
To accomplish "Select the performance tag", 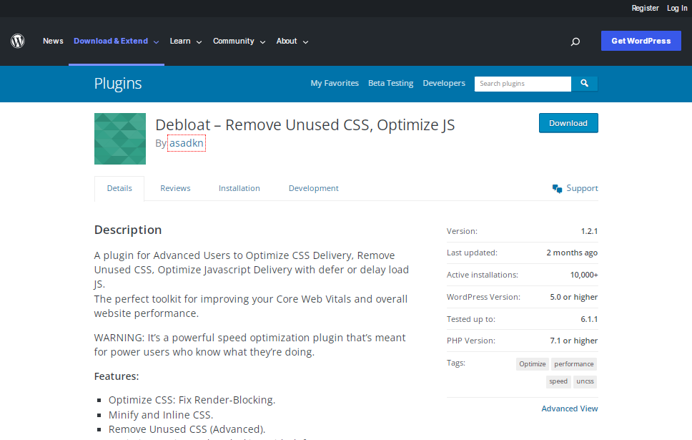I will coord(573,364).
